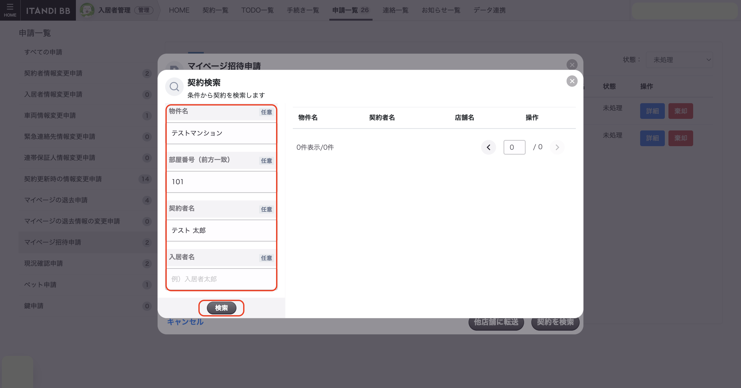Open the TODO一覧 tab
Screen dimensions: 741x388
(x=257, y=10)
